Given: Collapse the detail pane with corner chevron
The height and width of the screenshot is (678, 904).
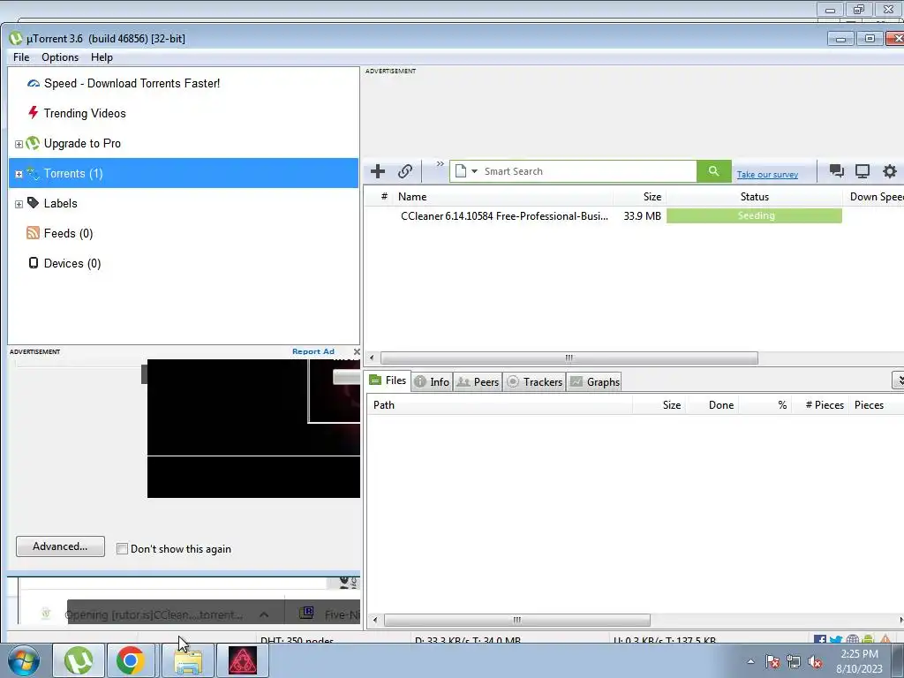Looking at the screenshot, I should pyautogui.click(x=898, y=380).
